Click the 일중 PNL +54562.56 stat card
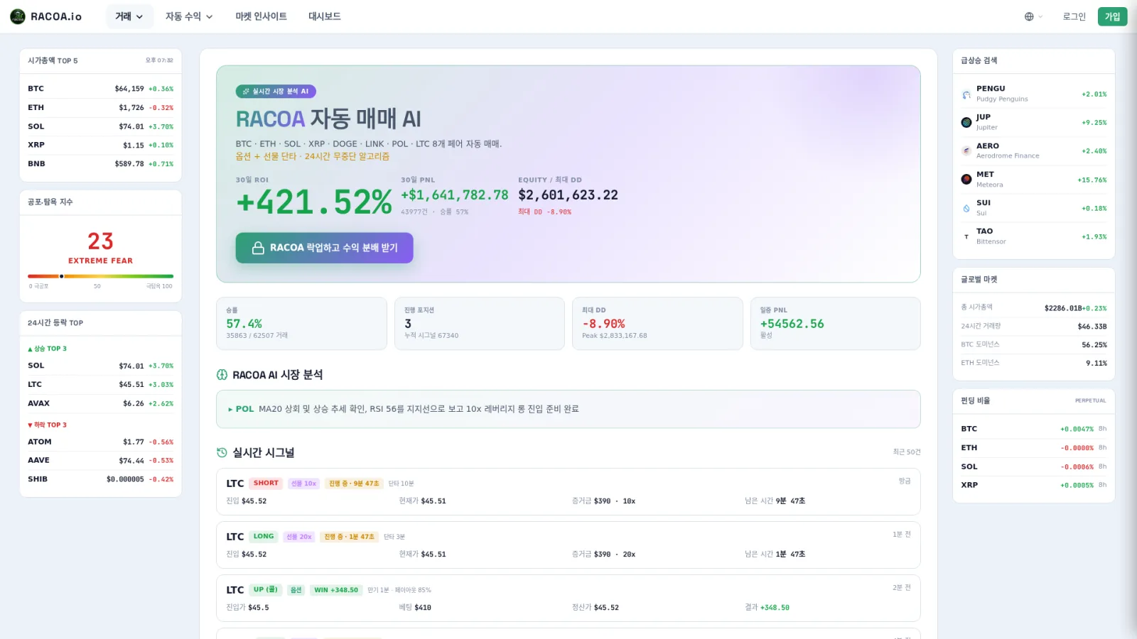Viewport: 1137px width, 639px height. pyautogui.click(x=836, y=324)
